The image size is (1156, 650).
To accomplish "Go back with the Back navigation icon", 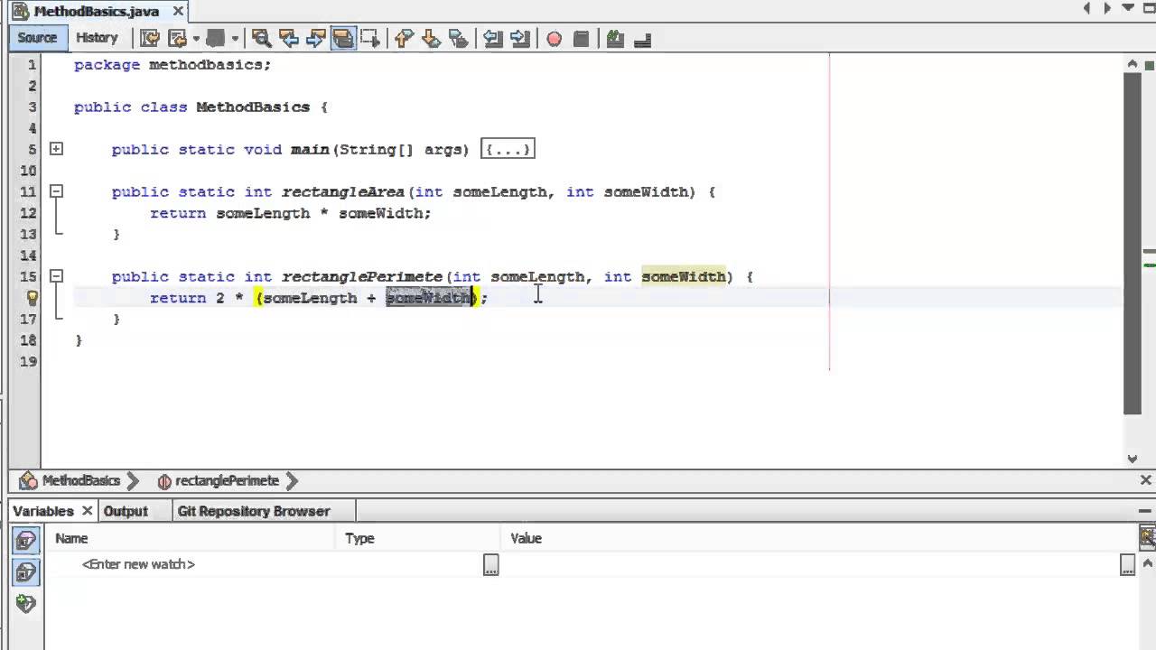I will [x=178, y=39].
